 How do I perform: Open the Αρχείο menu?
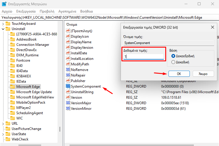click(7, 11)
